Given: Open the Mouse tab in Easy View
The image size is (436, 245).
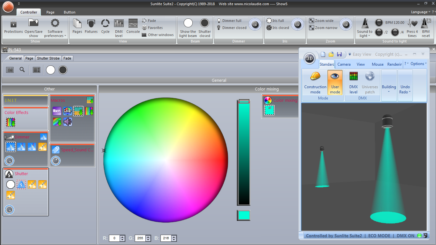Looking at the screenshot, I should (378, 64).
